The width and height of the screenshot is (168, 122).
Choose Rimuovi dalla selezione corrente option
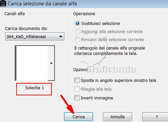tap(78, 39)
